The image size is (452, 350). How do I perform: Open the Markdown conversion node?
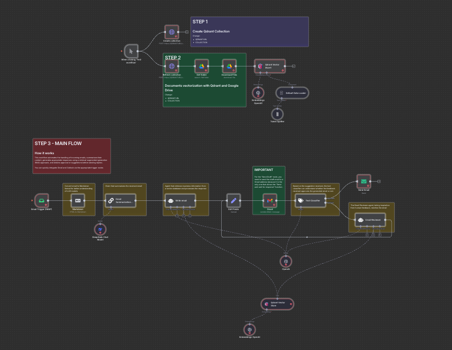[x=78, y=200]
